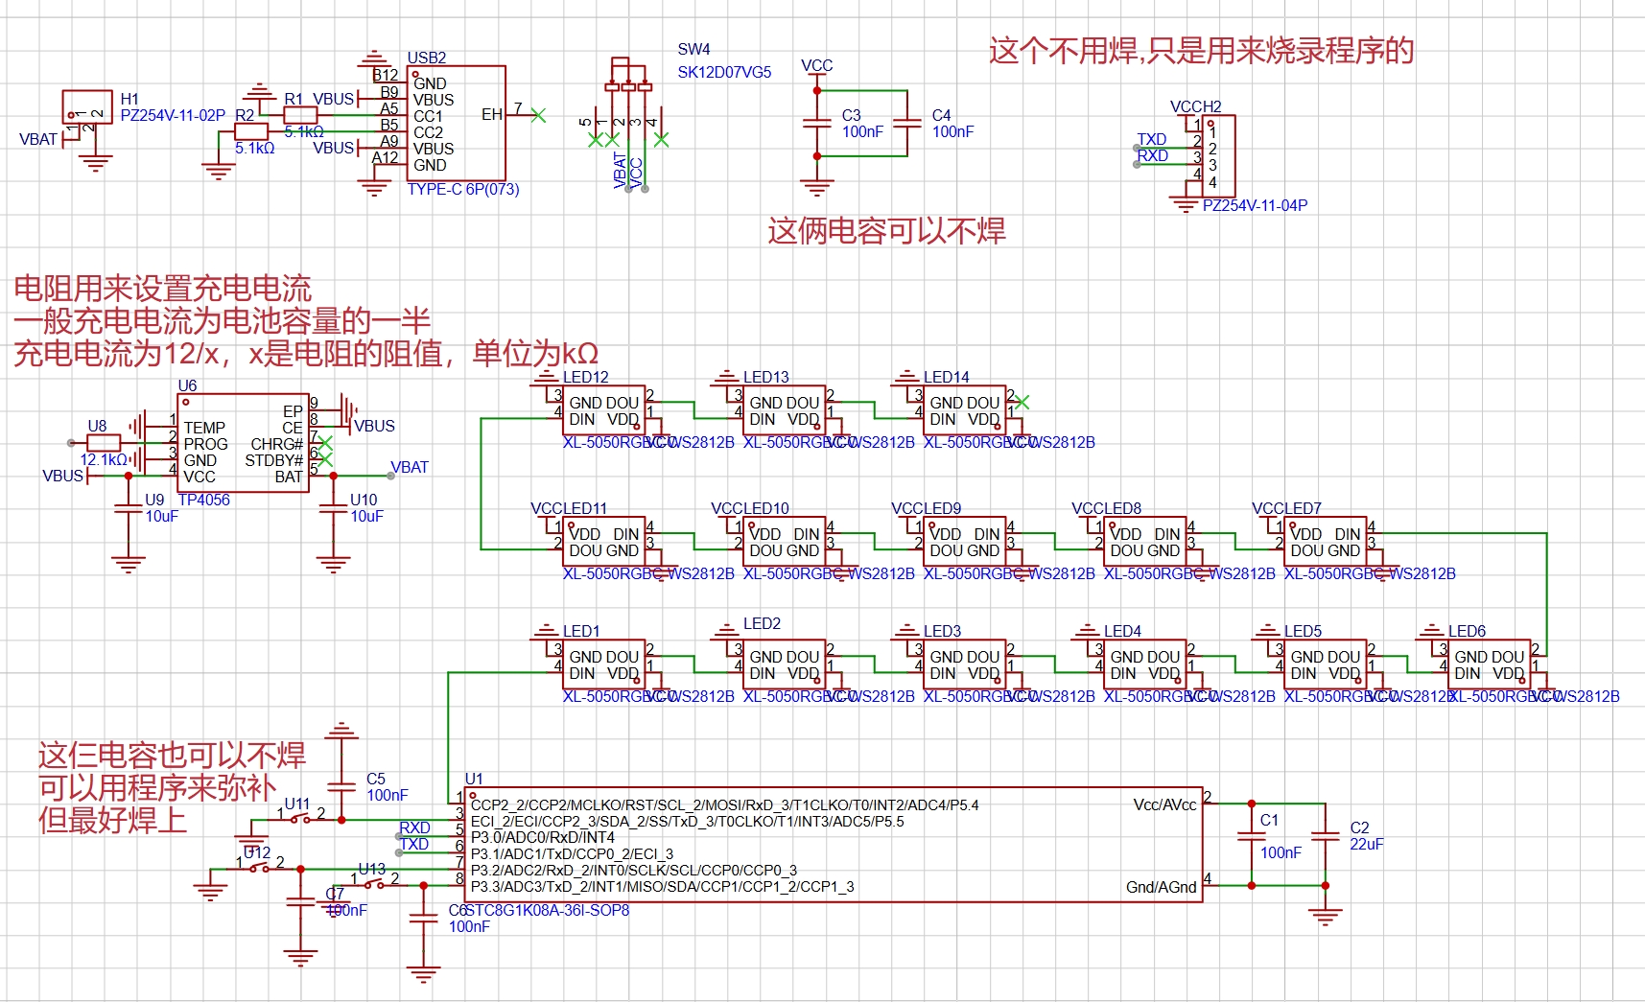Select resistor R1 symbol

click(301, 115)
